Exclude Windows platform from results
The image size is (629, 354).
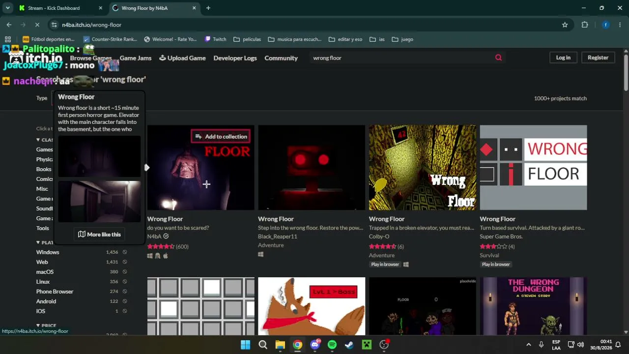125,252
